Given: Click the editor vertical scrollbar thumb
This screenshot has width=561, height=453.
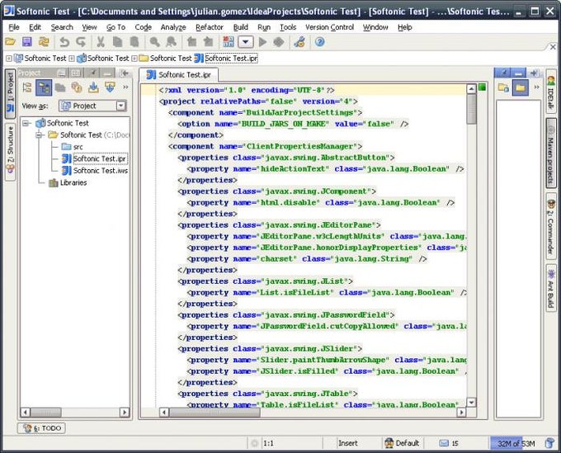Looking at the screenshot, I should click(x=472, y=109).
